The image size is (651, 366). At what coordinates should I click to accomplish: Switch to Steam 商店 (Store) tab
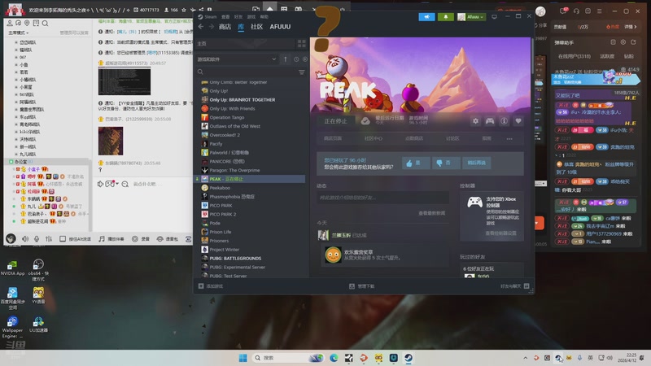pyautogui.click(x=225, y=27)
